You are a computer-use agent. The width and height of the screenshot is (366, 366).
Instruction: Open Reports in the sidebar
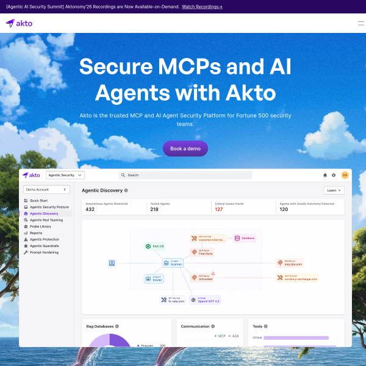36,233
